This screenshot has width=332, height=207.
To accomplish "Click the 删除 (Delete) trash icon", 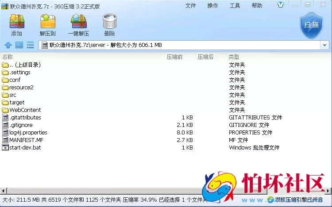I will point(110,21).
